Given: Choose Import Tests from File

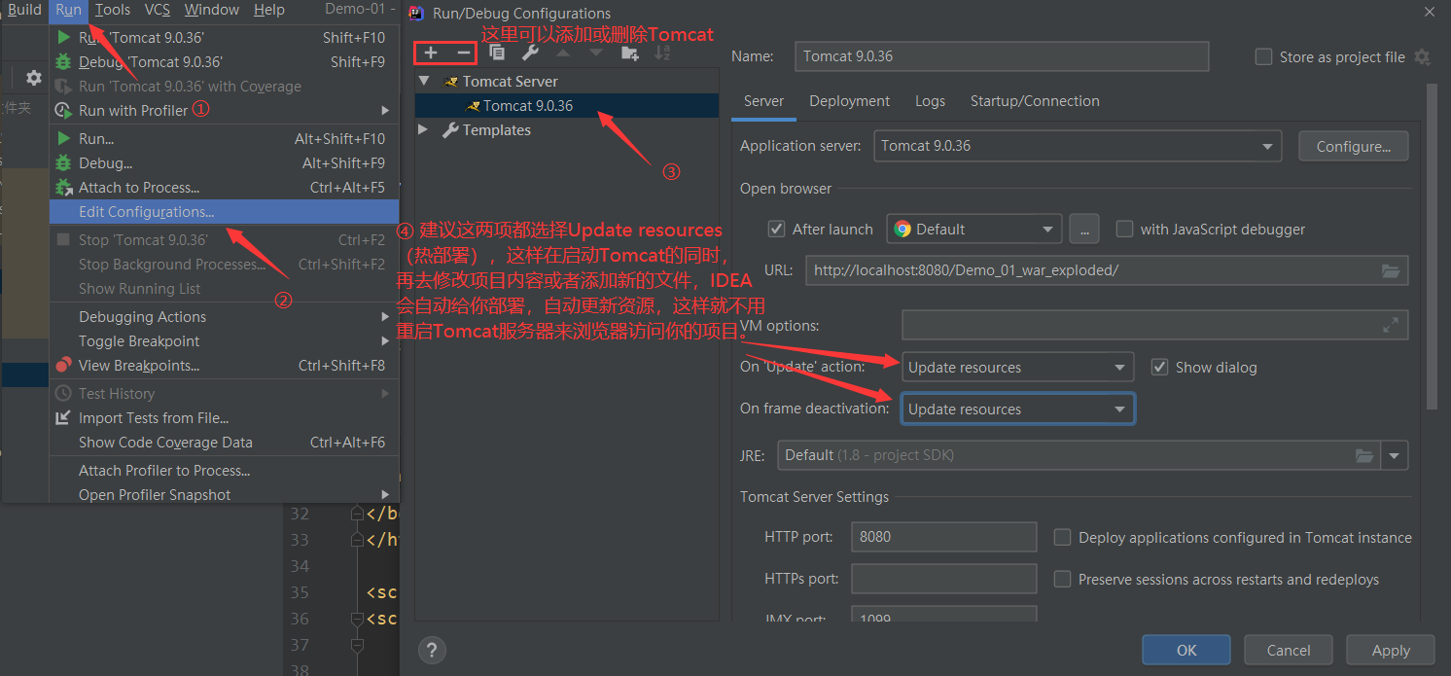Looking at the screenshot, I should click(224, 417).
